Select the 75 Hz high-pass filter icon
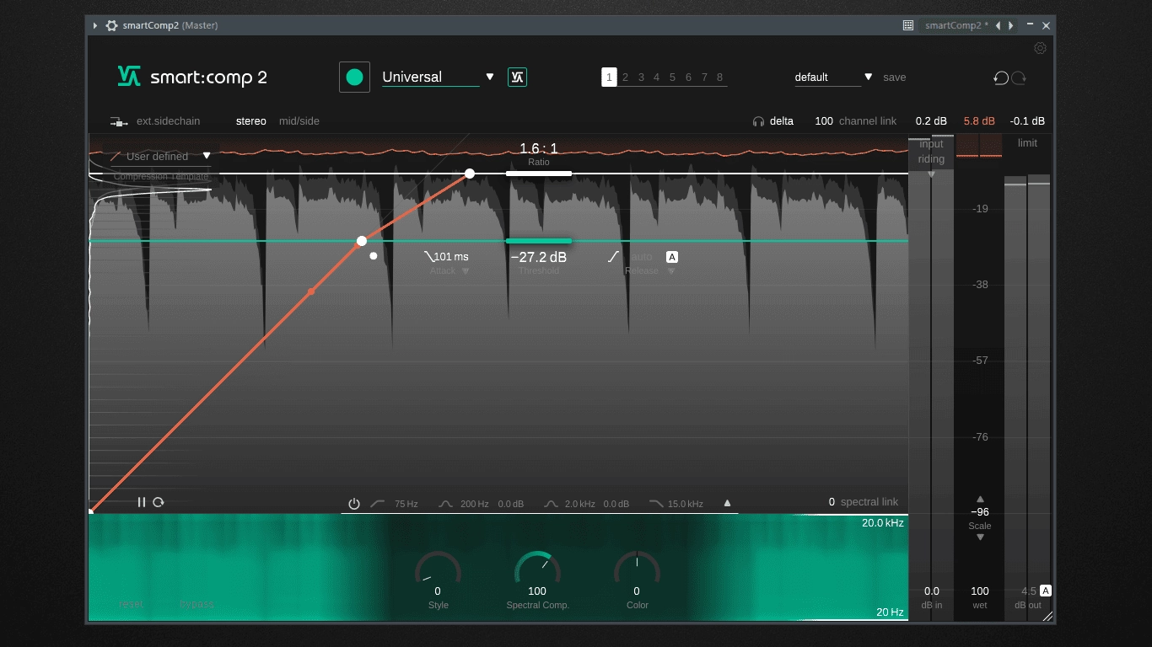Image resolution: width=1152 pixels, height=647 pixels. tap(378, 504)
